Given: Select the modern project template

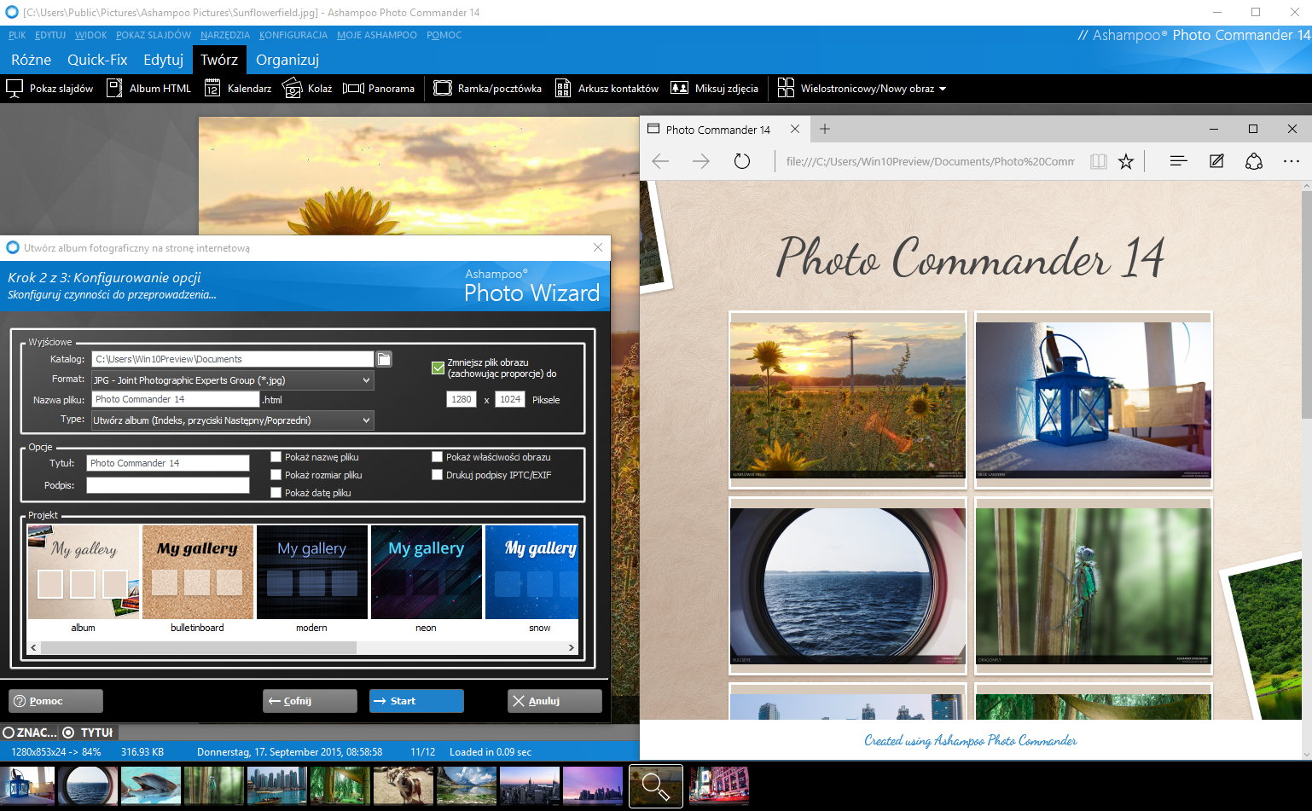Looking at the screenshot, I should click(311, 580).
